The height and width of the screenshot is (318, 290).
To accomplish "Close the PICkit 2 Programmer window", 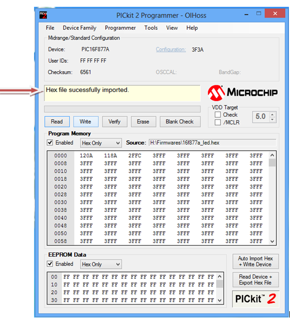I will coord(275,14).
